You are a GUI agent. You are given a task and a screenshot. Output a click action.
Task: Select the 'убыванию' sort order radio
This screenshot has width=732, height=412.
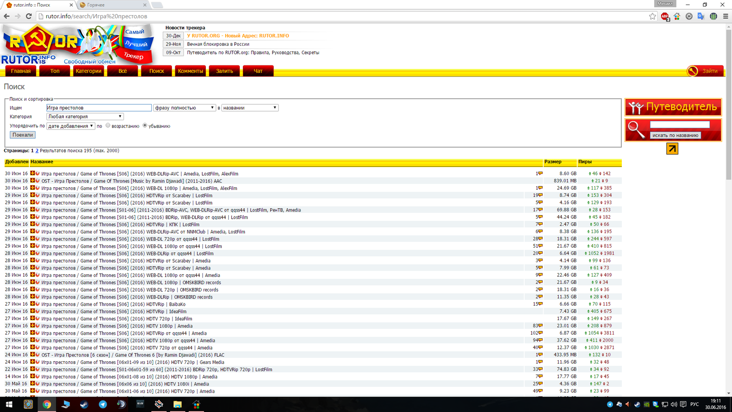145,125
